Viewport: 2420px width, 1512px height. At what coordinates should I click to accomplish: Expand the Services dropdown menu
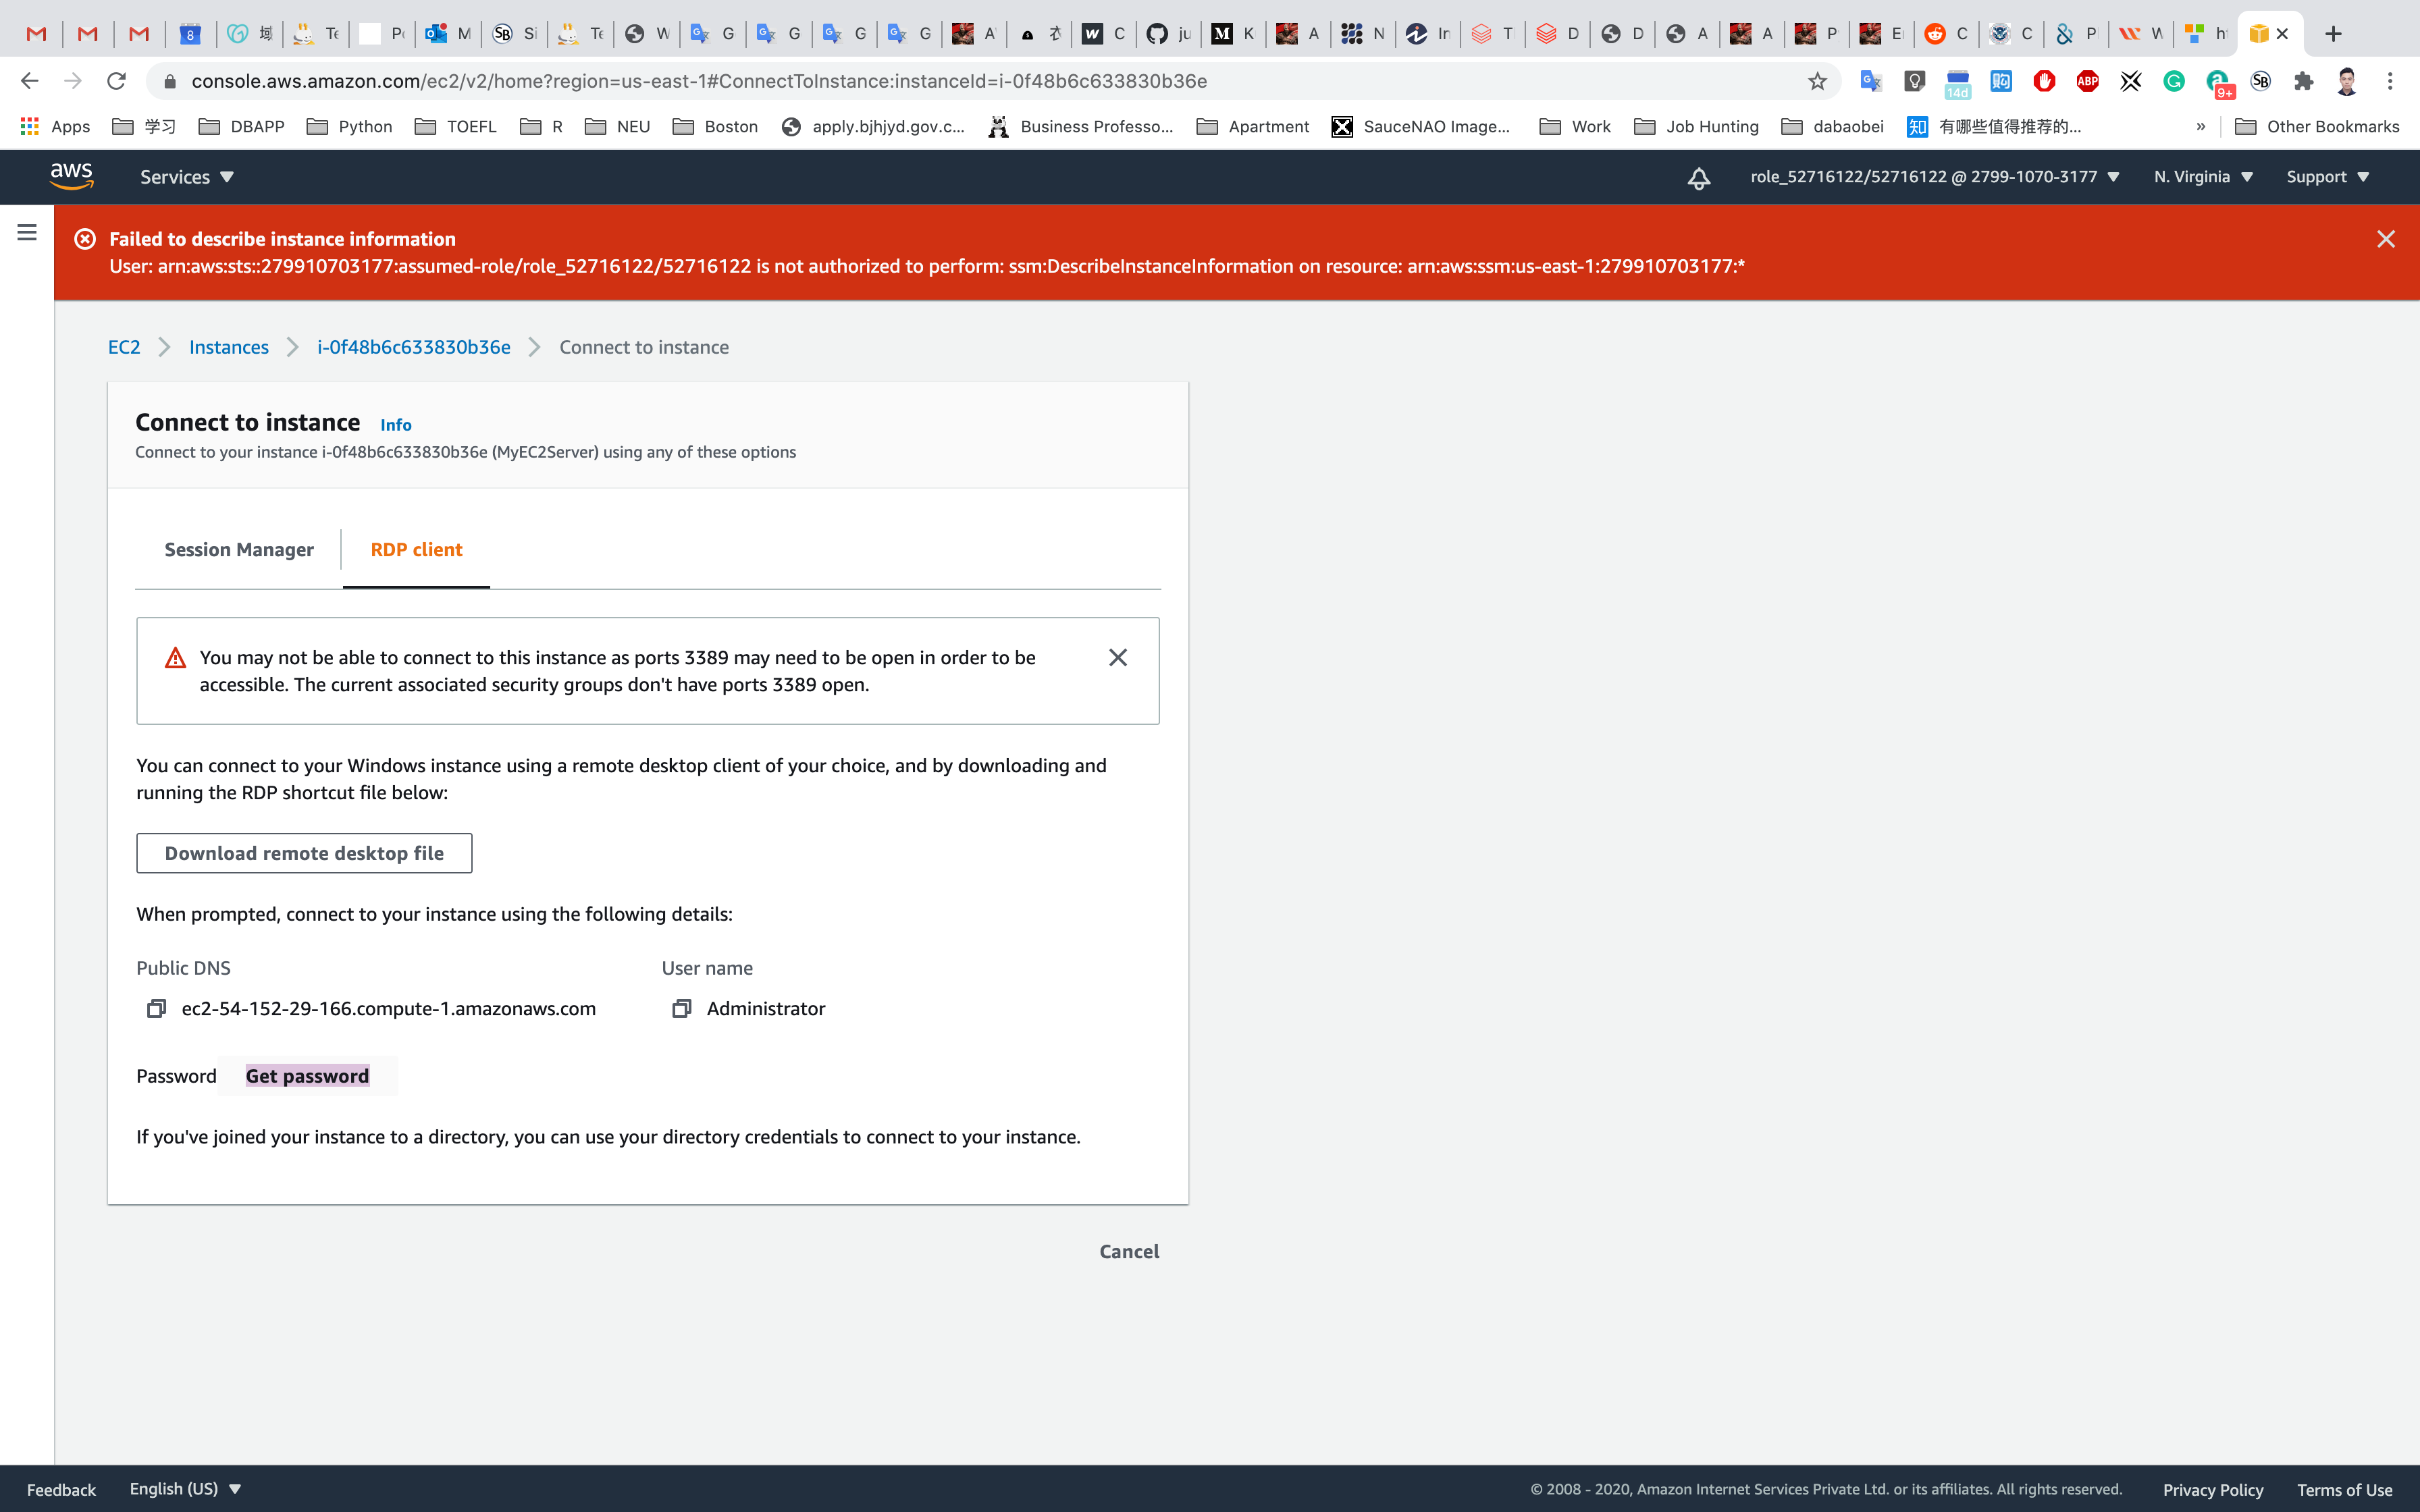click(187, 177)
